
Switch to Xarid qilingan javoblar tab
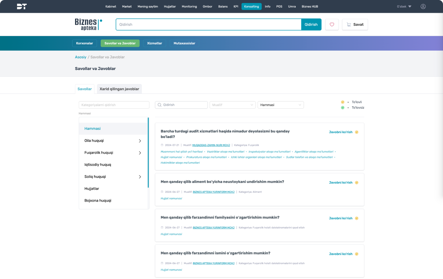[119, 89]
